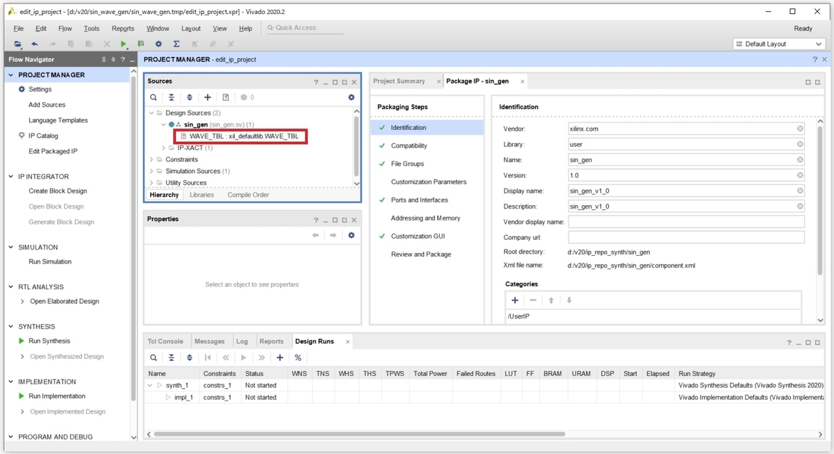This screenshot has width=834, height=454.
Task: Click the Quick Access search box
Action: (x=304, y=28)
